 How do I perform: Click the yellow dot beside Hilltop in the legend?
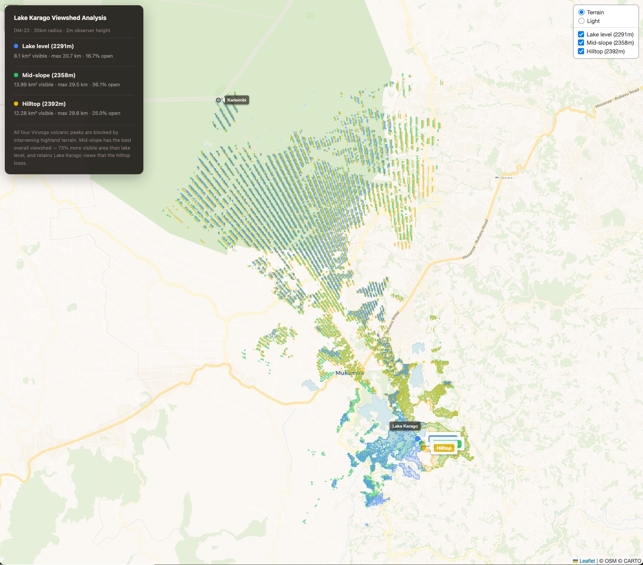[17, 104]
